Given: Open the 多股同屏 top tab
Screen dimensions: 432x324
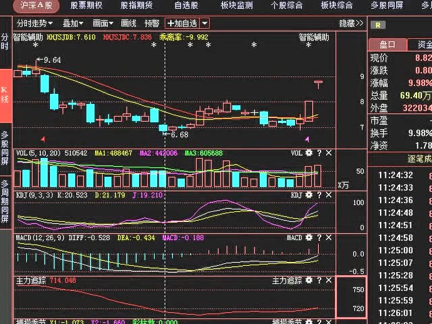Looking at the screenshot, I should (387, 5).
